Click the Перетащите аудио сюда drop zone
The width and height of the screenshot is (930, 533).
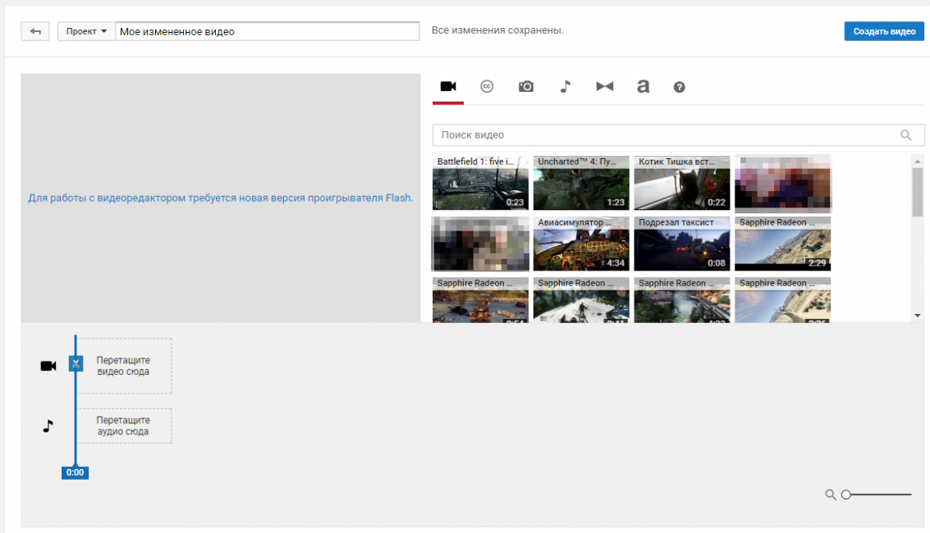pos(124,426)
